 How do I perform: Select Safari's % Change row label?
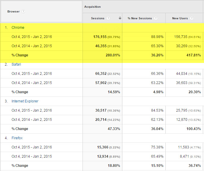pos(20,92)
